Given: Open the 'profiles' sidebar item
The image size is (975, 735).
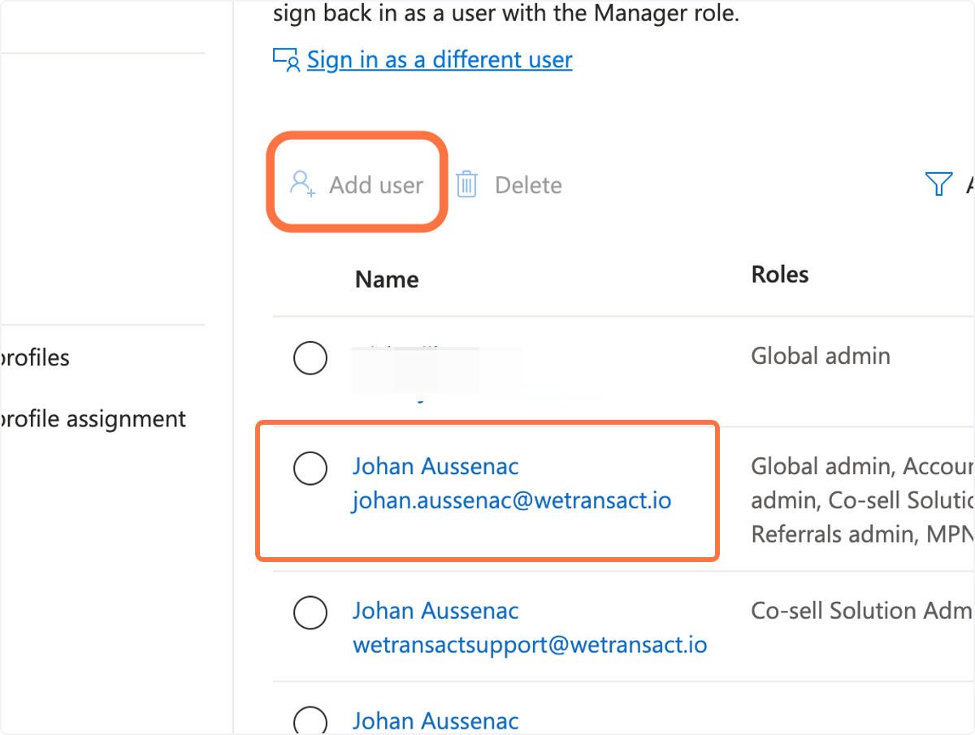Looking at the screenshot, I should coord(35,357).
